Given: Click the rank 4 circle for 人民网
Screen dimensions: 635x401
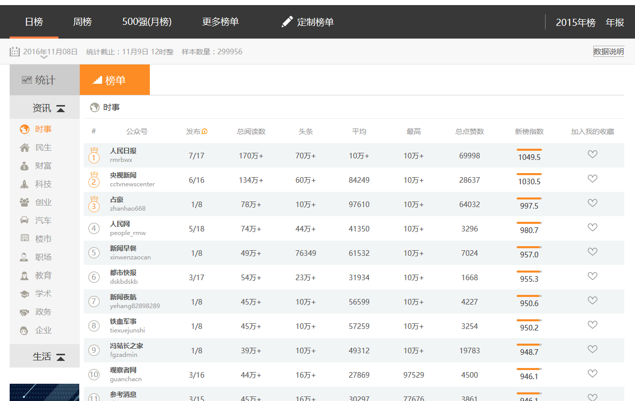Looking at the screenshot, I should (x=94, y=228).
